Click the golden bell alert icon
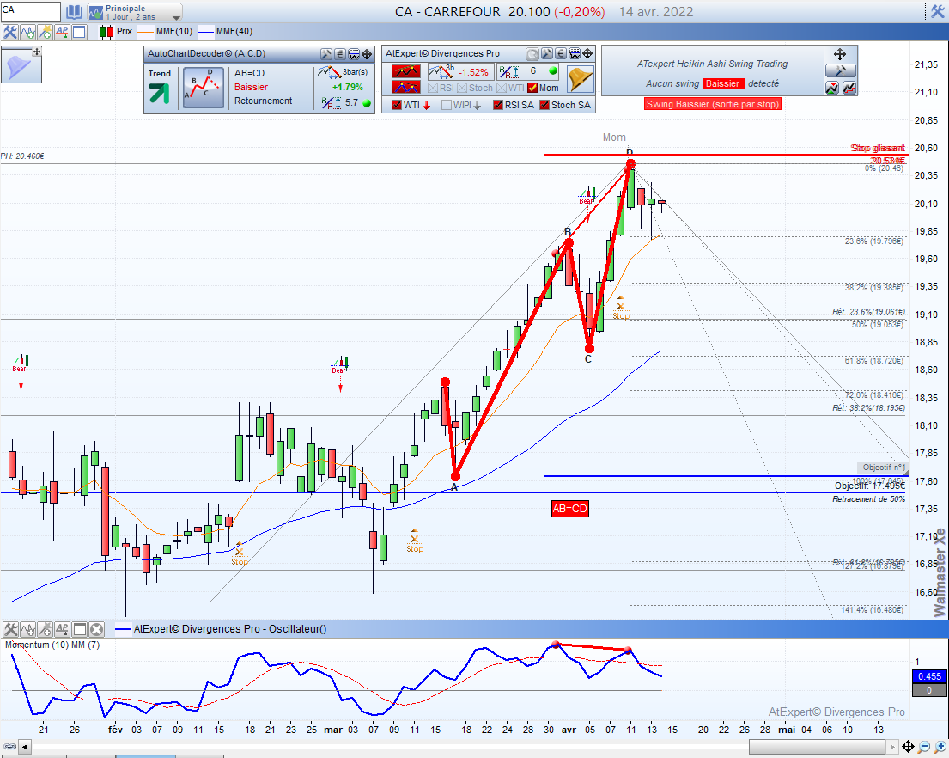This screenshot has width=949, height=758. [581, 79]
